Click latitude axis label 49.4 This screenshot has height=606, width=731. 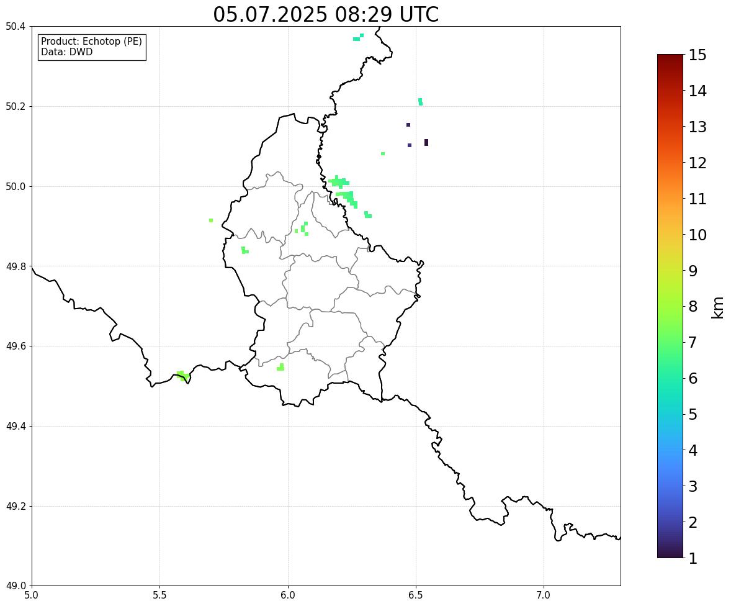click(16, 427)
